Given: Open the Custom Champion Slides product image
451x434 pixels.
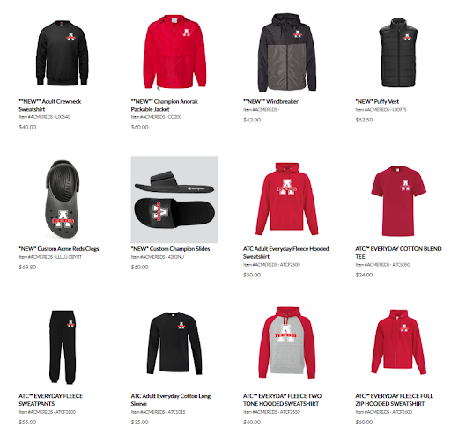Looking at the screenshot, I should point(174,200).
